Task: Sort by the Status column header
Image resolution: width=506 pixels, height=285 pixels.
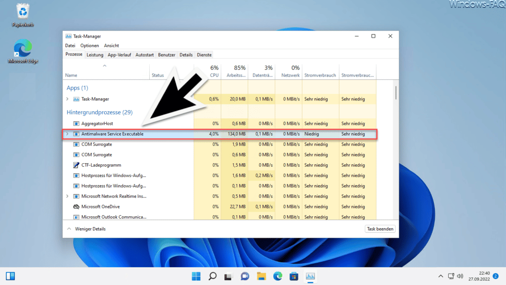Action: coord(171,71)
